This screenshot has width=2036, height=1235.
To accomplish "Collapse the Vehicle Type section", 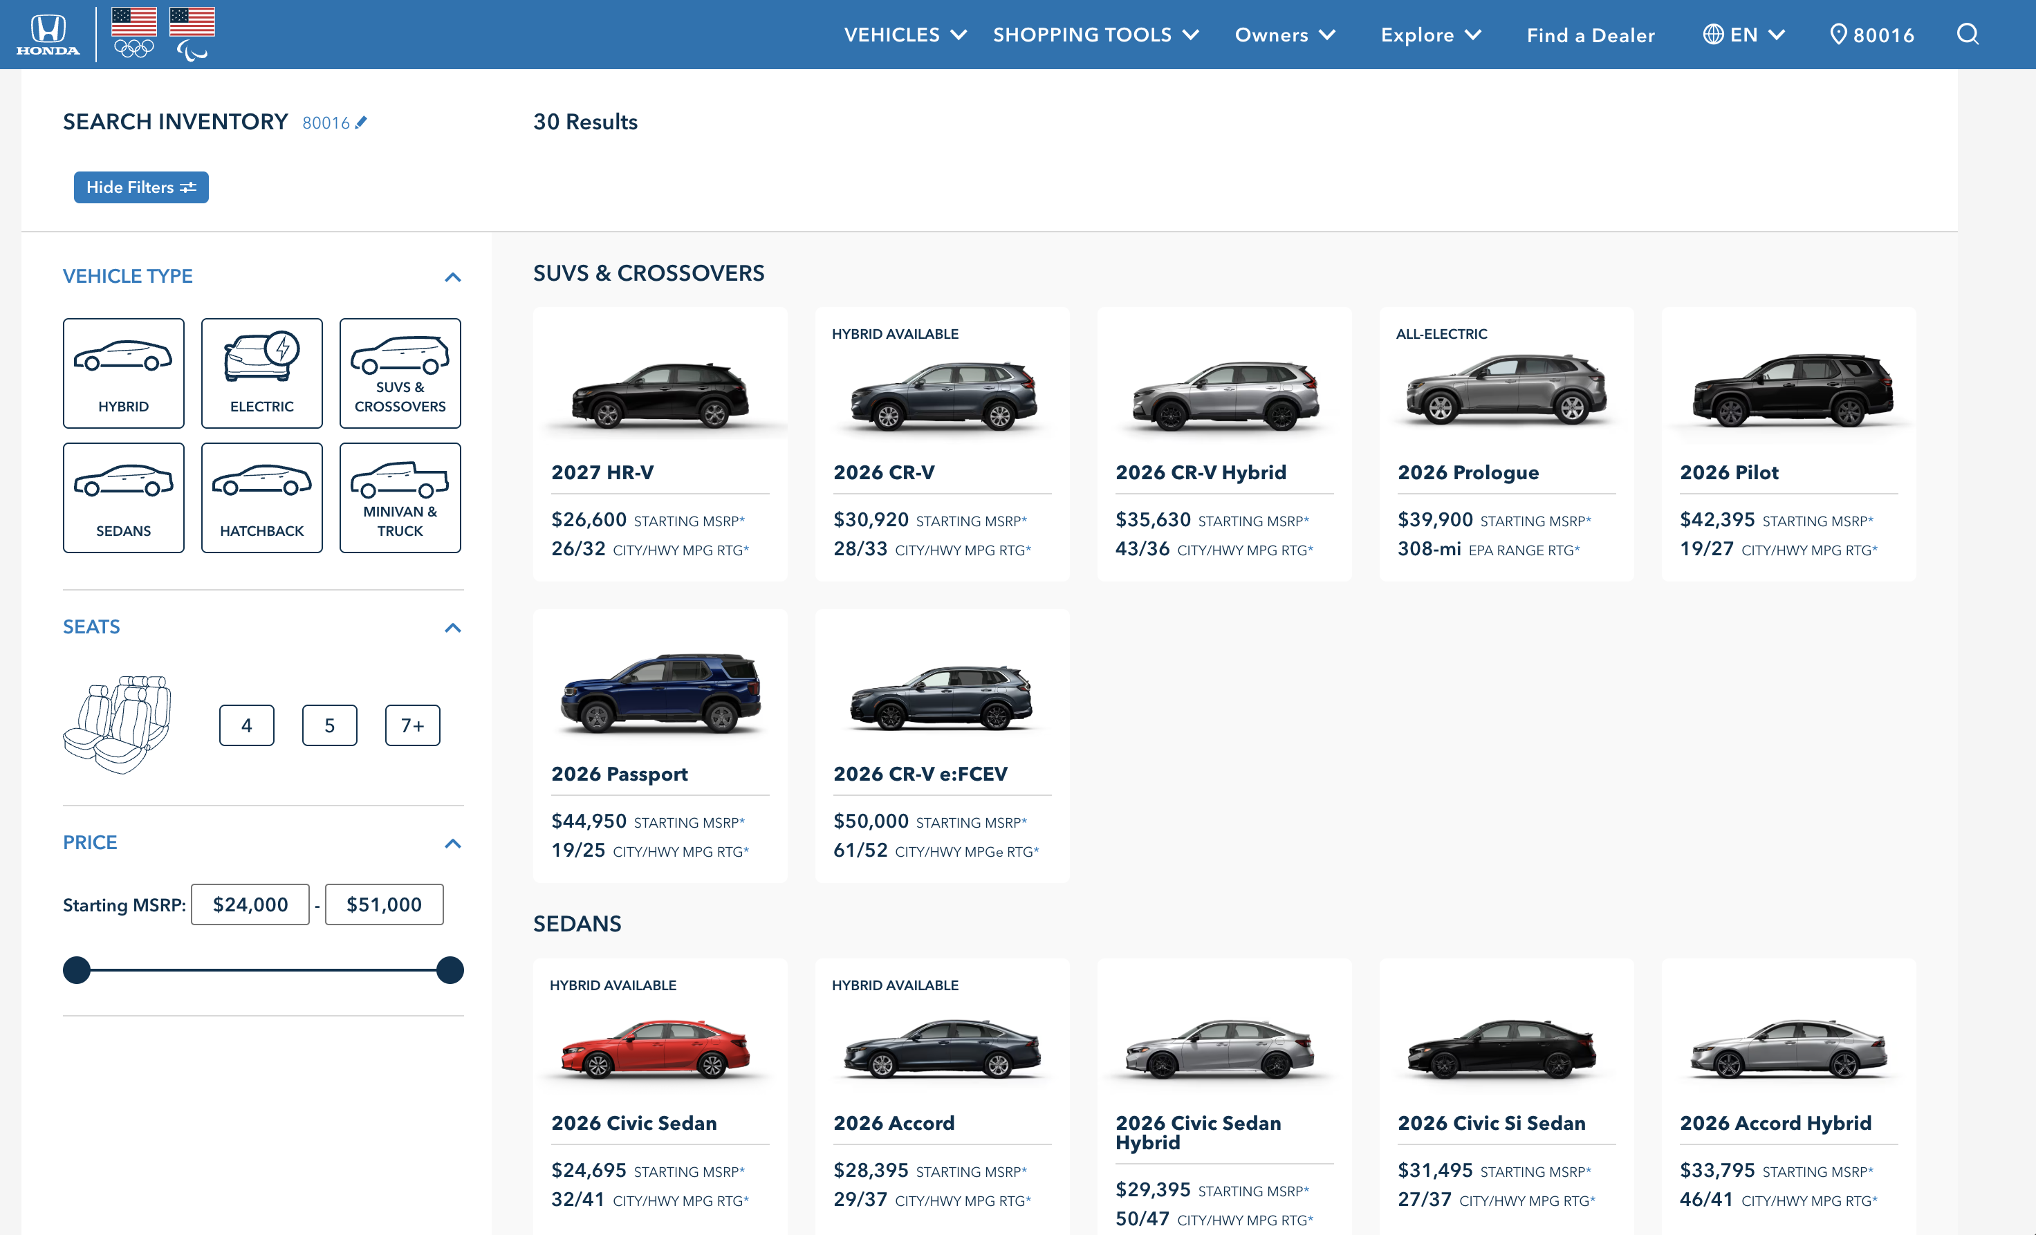I will click(453, 277).
